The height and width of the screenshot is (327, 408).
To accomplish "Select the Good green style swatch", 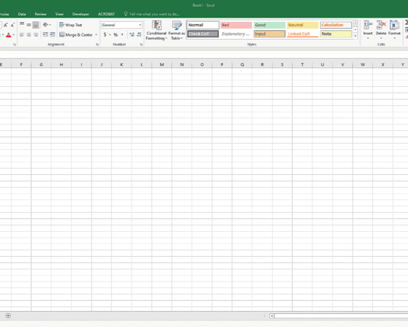I will (x=269, y=25).
